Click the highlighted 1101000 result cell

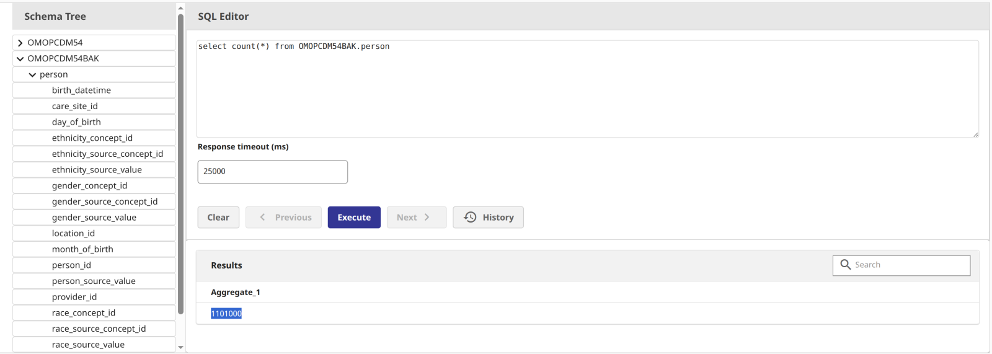pyautogui.click(x=226, y=314)
